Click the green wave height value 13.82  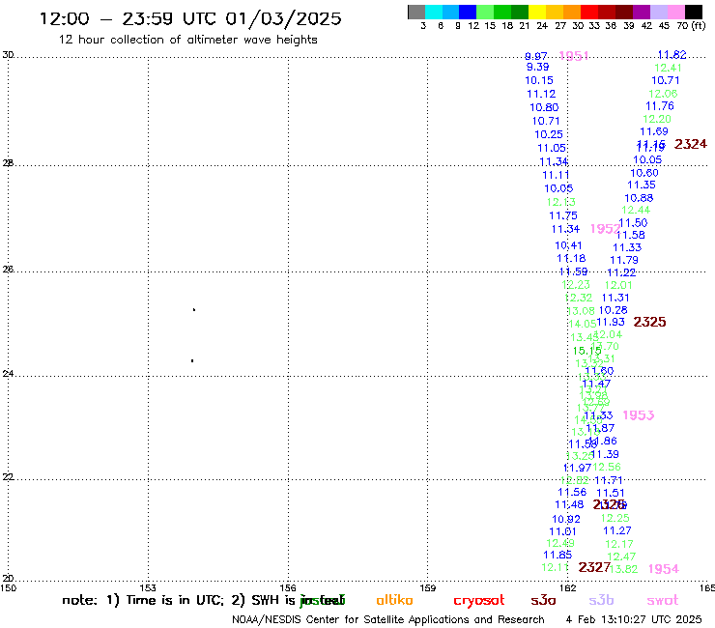click(623, 569)
